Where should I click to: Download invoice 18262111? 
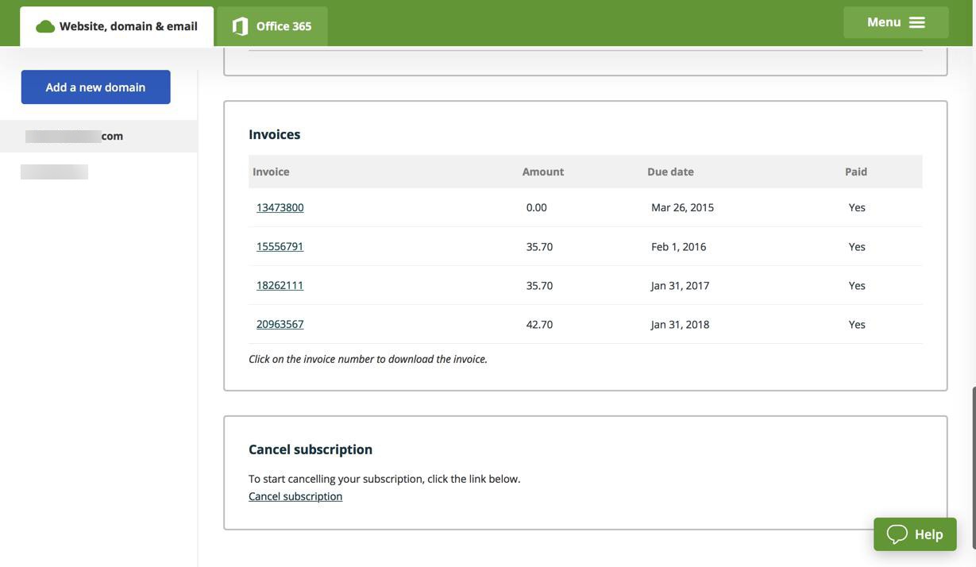(x=280, y=285)
